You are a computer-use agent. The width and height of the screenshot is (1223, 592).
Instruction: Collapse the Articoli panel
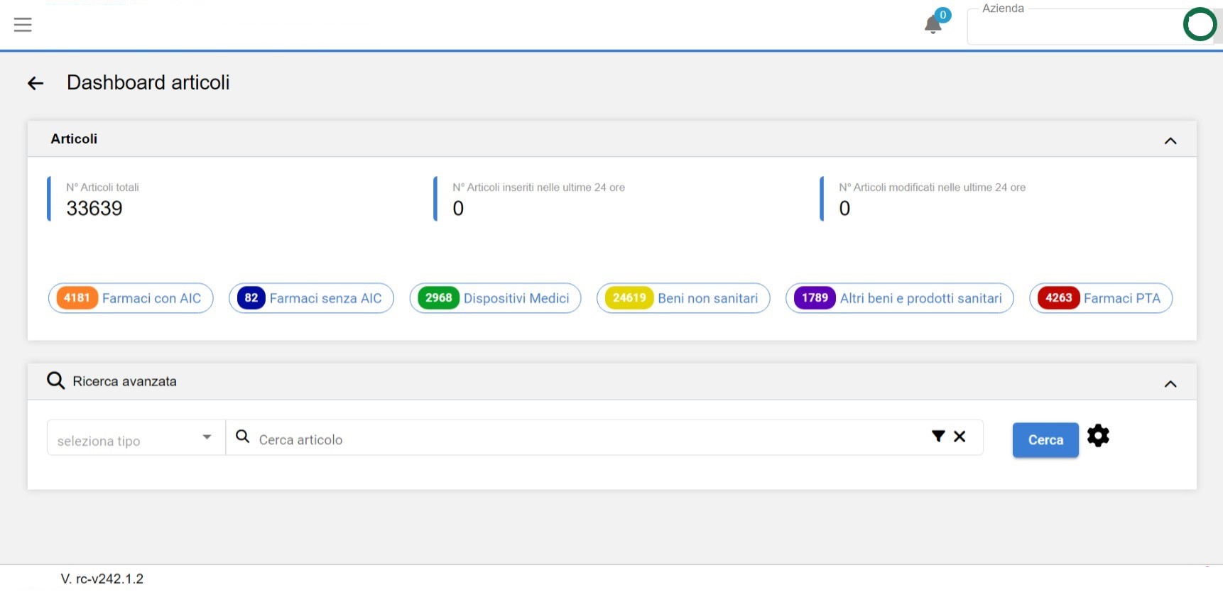point(1170,141)
